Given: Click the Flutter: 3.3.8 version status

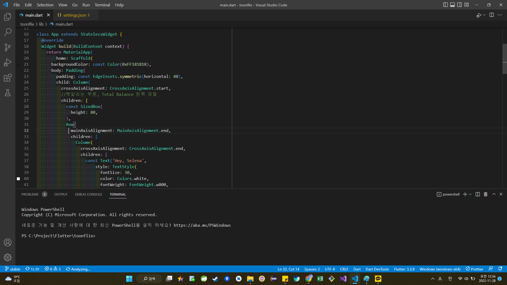Looking at the screenshot, I should (404, 269).
